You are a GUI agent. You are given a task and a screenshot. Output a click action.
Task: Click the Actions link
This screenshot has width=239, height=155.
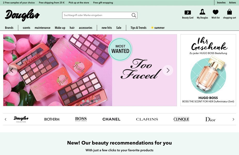coord(233,3)
